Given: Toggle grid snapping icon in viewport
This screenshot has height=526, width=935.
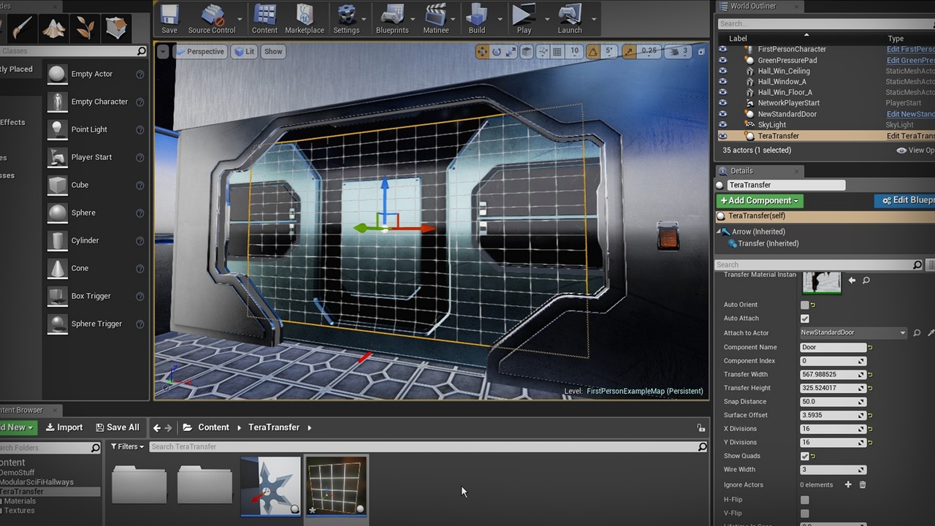Looking at the screenshot, I should [x=557, y=51].
